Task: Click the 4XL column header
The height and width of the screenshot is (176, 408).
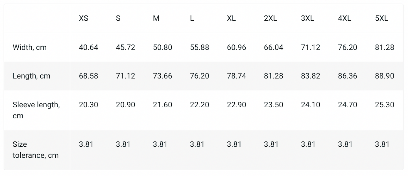Action: 344,18
